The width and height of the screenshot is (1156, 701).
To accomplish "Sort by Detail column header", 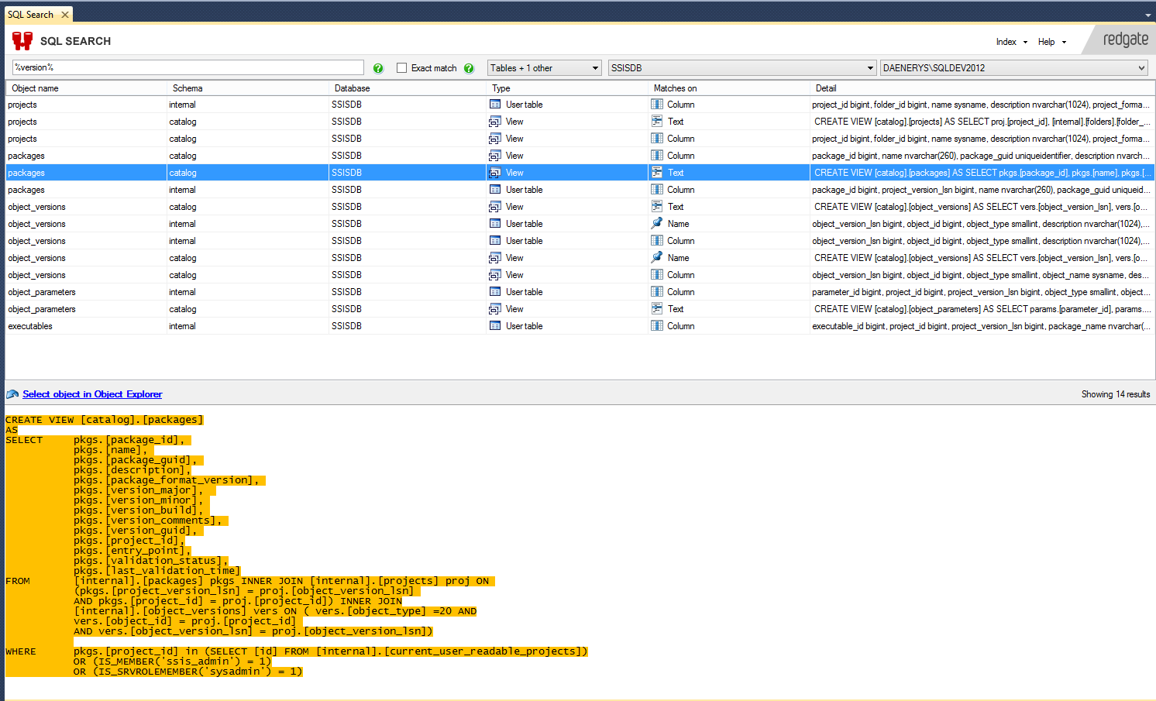I will (x=982, y=88).
